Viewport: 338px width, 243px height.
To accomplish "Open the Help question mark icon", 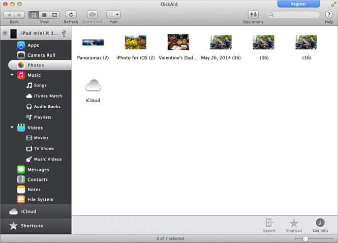I will click(x=329, y=15).
